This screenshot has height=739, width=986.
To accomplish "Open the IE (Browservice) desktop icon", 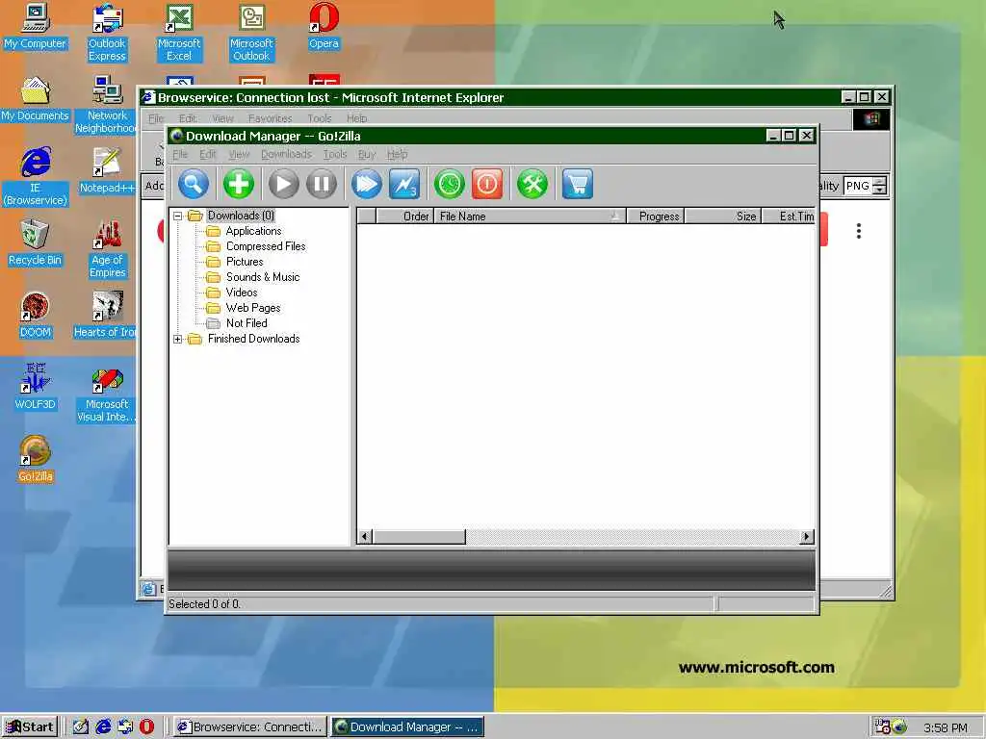I will tap(36, 177).
